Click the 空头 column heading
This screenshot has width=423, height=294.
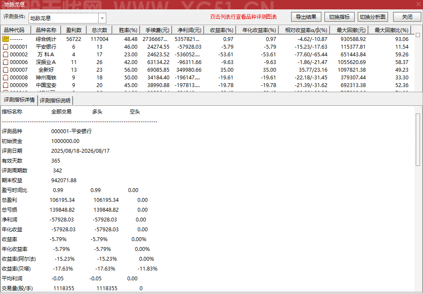(134, 112)
